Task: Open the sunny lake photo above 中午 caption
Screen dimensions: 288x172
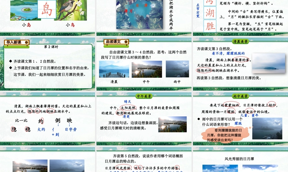Action: pos(147,69)
